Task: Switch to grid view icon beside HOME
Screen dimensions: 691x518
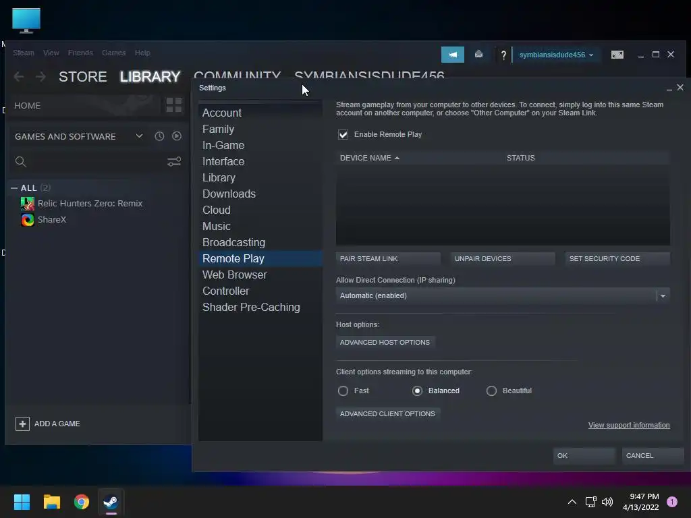Action: 173,105
